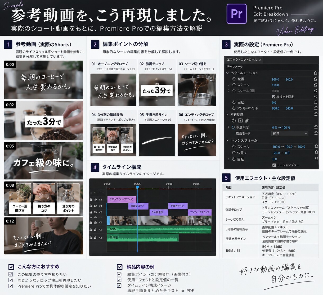
Task: Expand the スケール (幅) property
Action: click(x=229, y=90)
